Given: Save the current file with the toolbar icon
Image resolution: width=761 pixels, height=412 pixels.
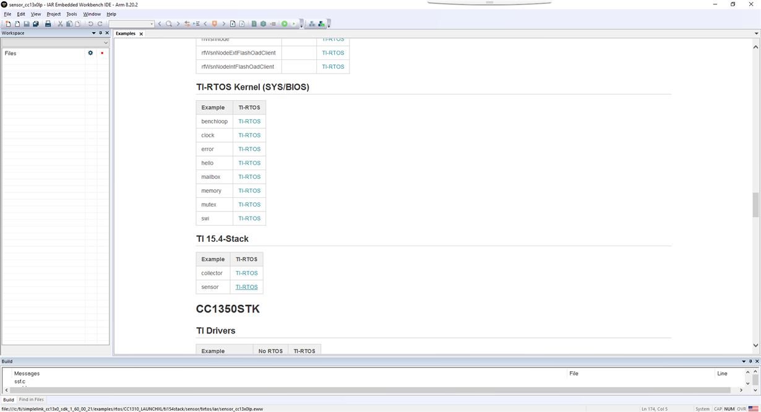Looking at the screenshot, I should [x=27, y=24].
